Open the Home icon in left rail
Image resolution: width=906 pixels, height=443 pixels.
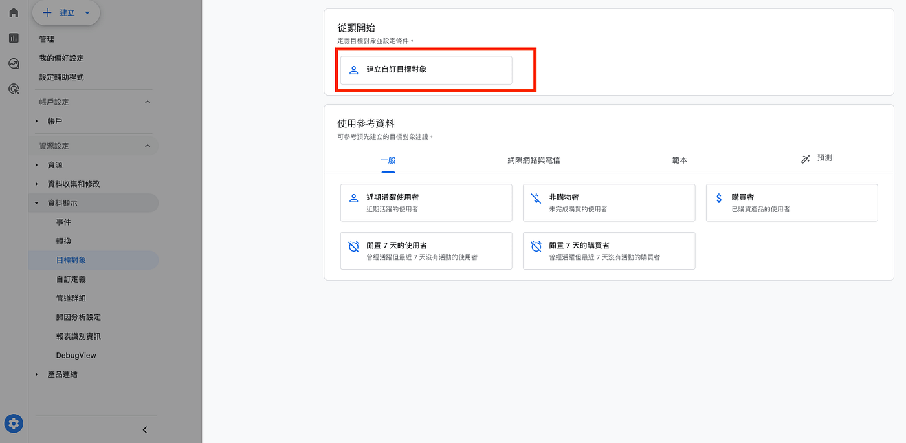pos(14,12)
